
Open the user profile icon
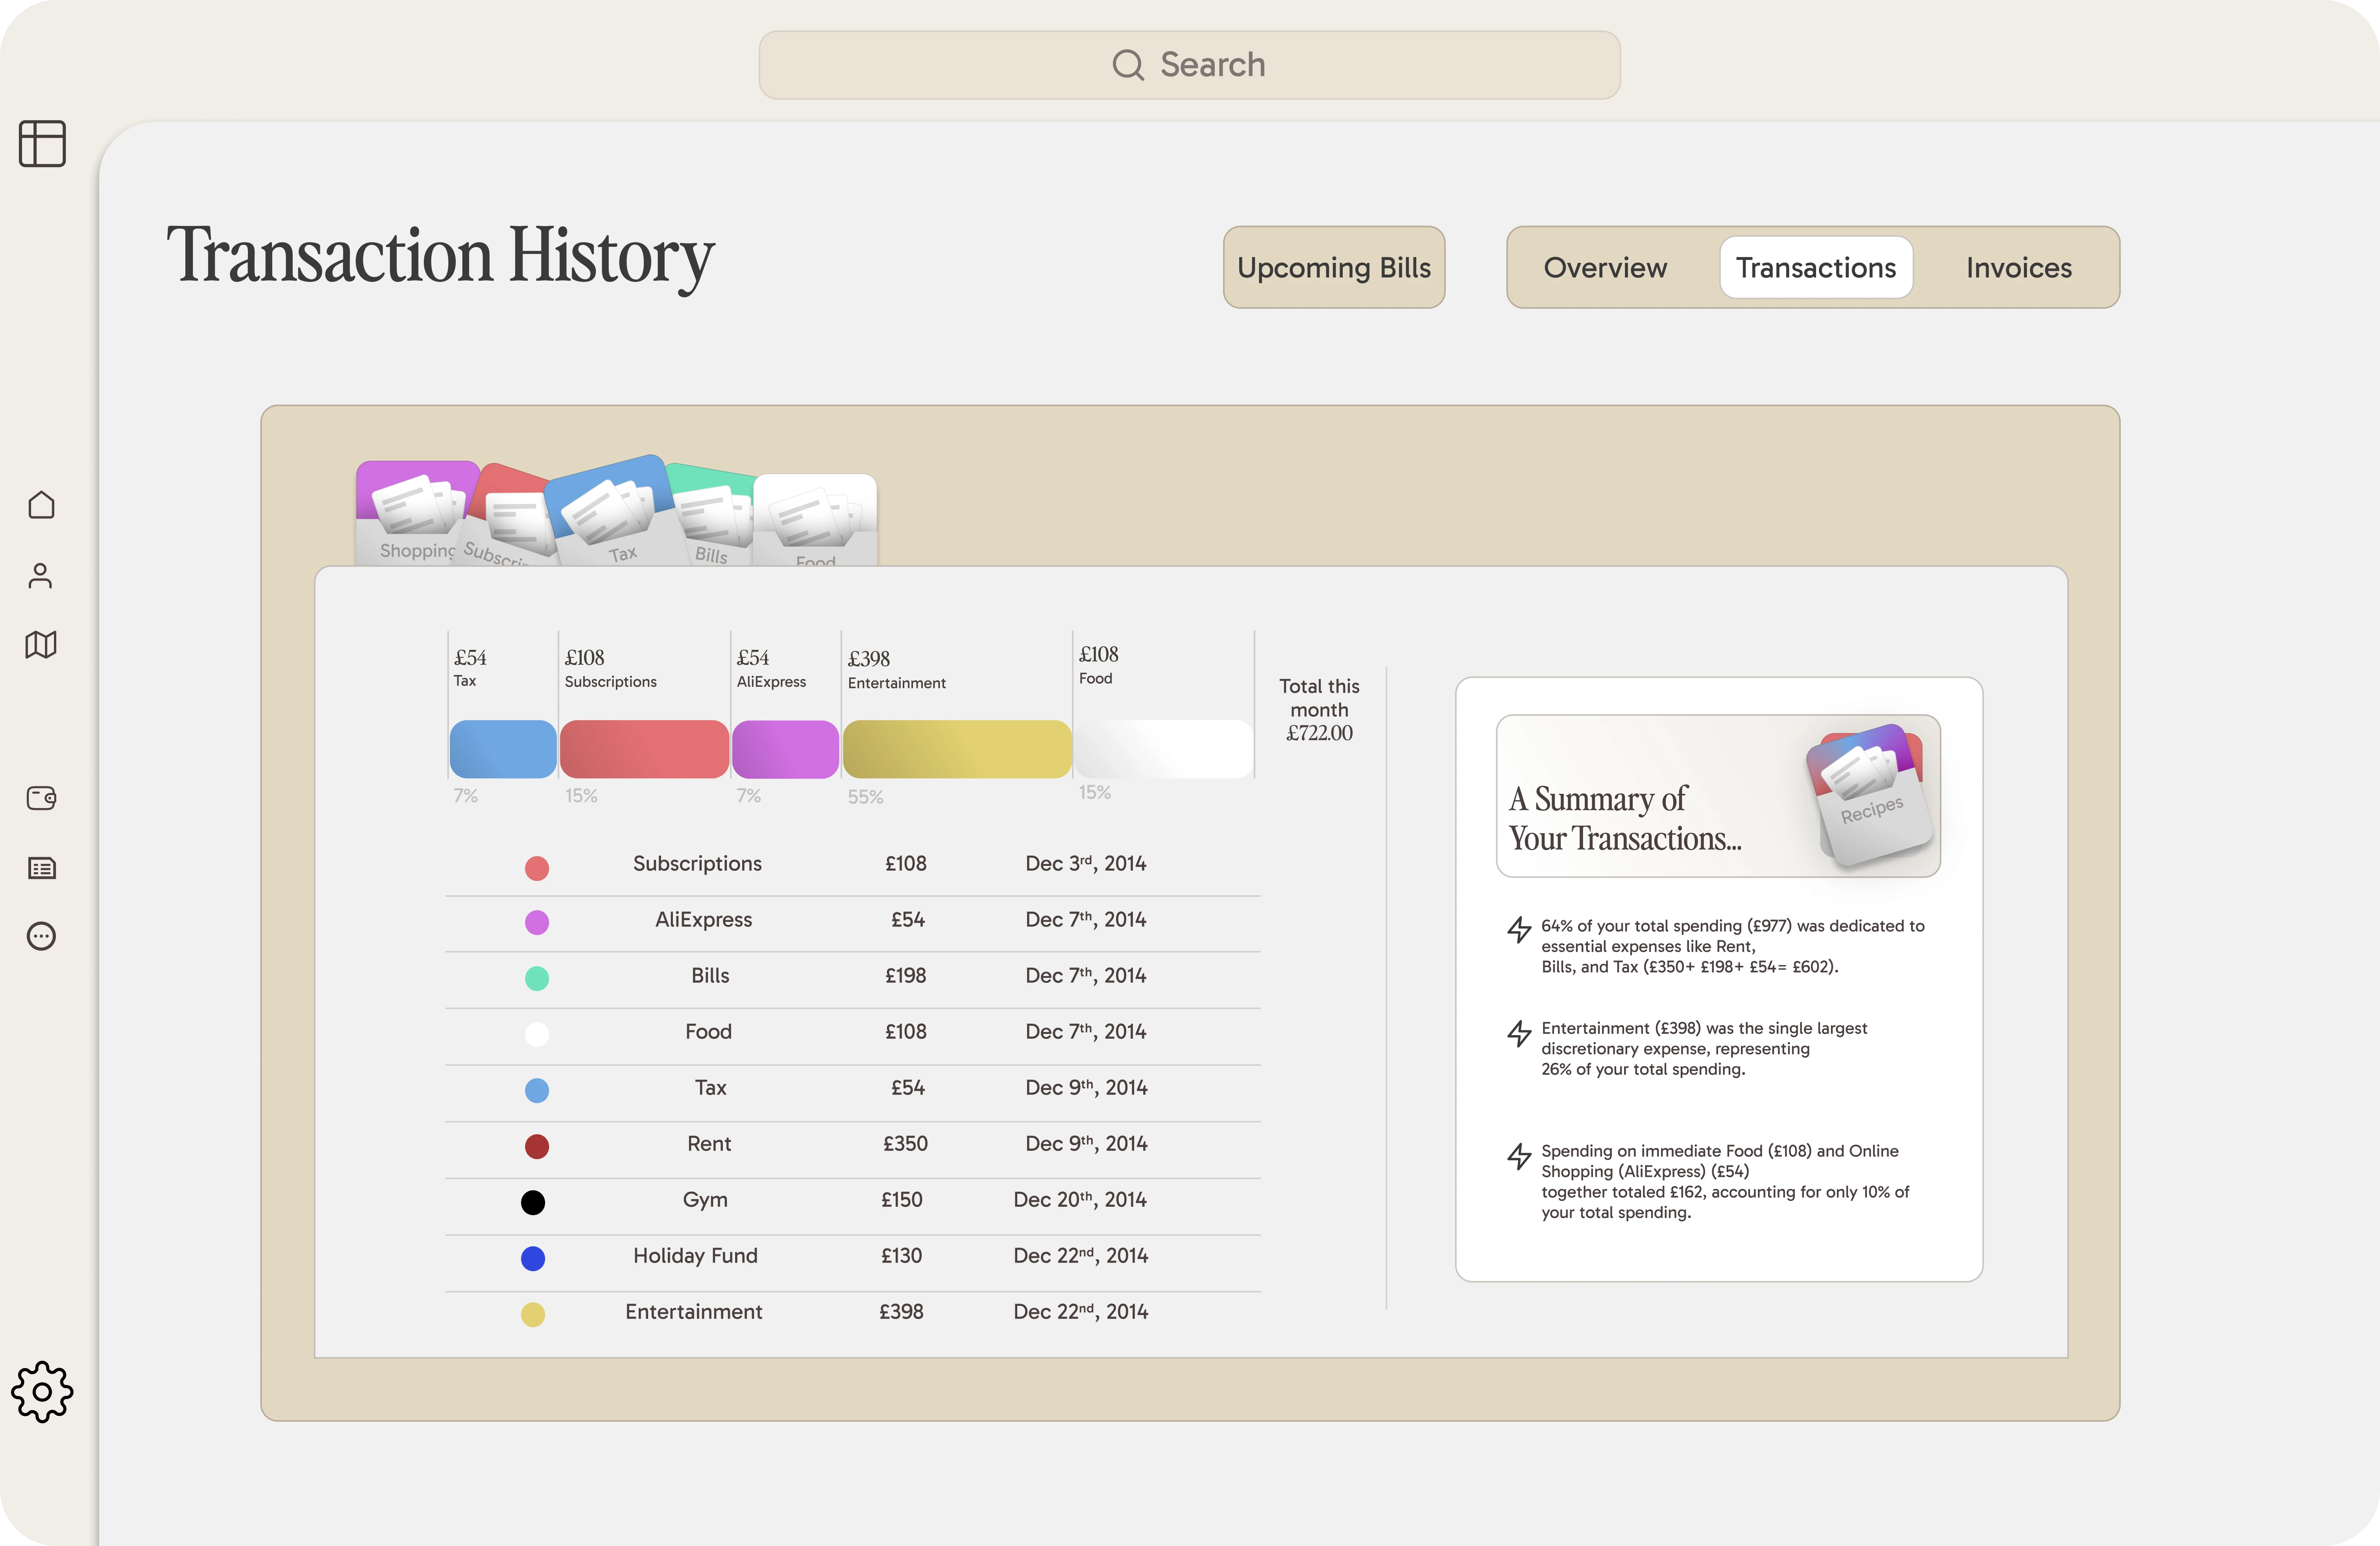coord(40,575)
